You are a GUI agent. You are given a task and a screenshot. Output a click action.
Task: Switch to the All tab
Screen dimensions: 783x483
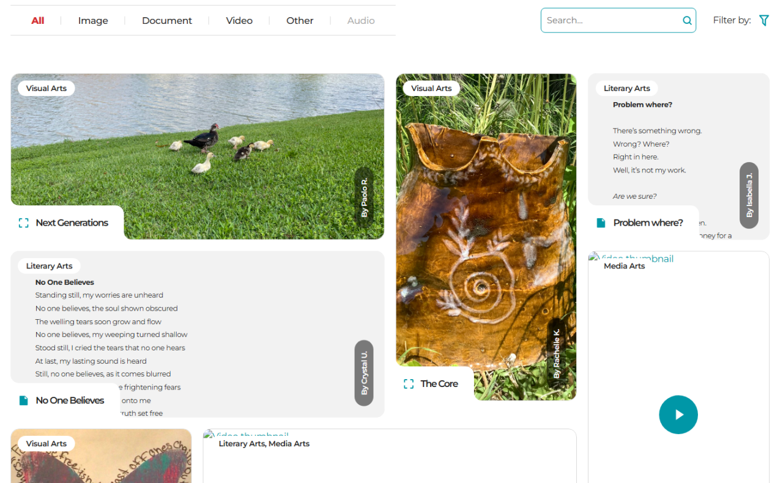[38, 21]
